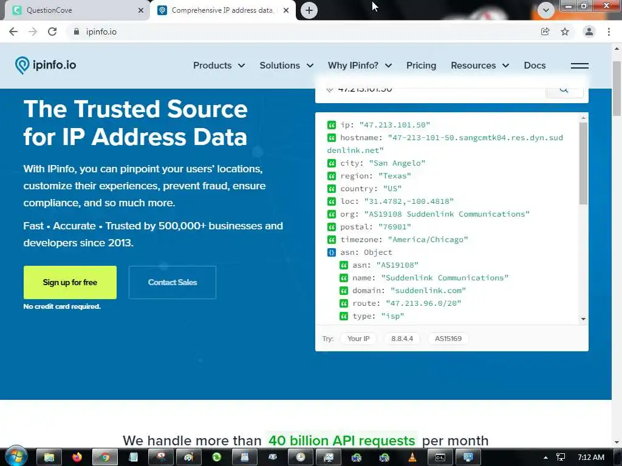Select the postal value "76901"
The image size is (622, 466).
pos(395,227)
